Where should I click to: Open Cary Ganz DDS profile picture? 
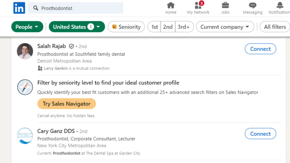25,136
